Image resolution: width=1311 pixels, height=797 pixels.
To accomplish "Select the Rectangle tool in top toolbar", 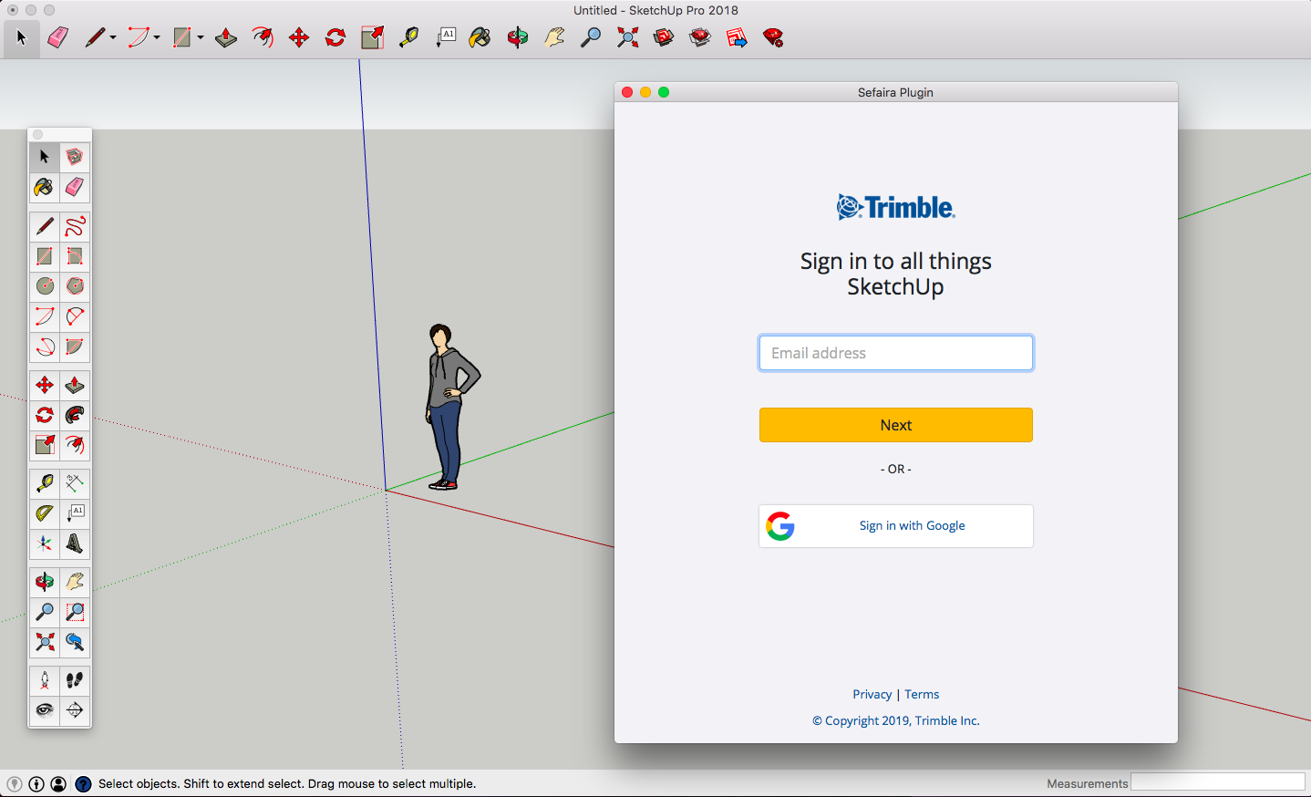I will pos(181,37).
